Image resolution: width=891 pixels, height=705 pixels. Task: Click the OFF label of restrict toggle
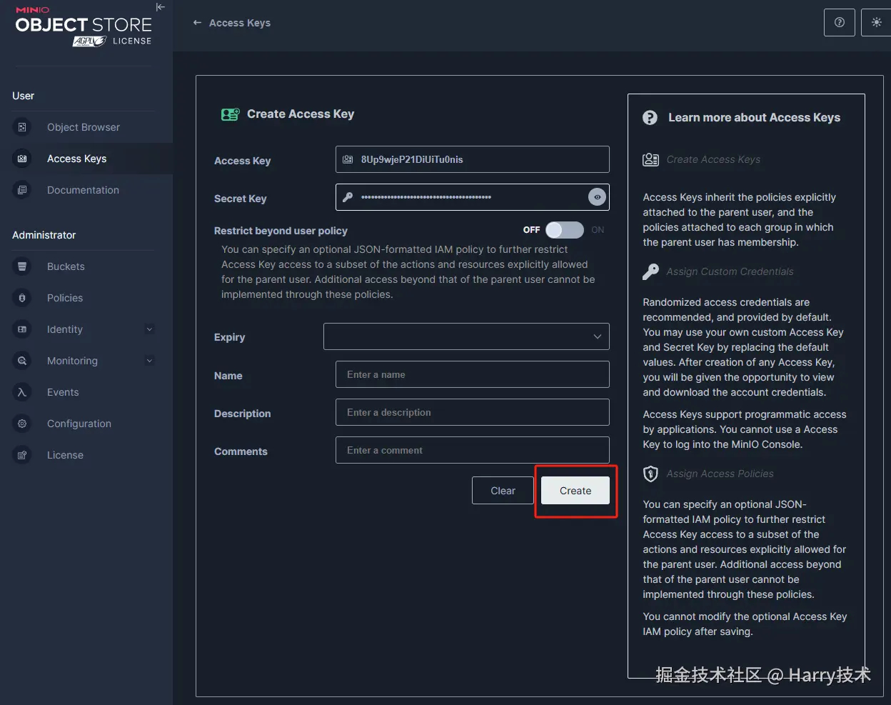[x=531, y=230]
